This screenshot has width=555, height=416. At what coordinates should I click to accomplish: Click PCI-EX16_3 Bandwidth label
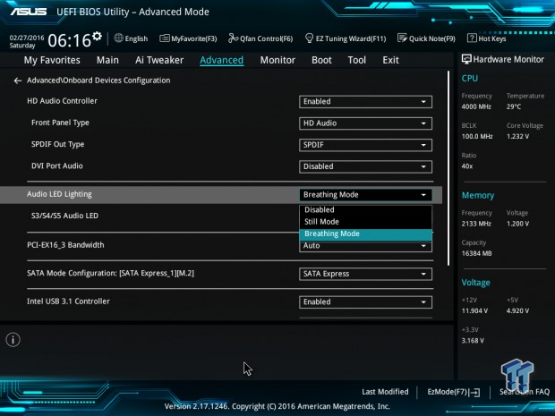[x=65, y=245]
